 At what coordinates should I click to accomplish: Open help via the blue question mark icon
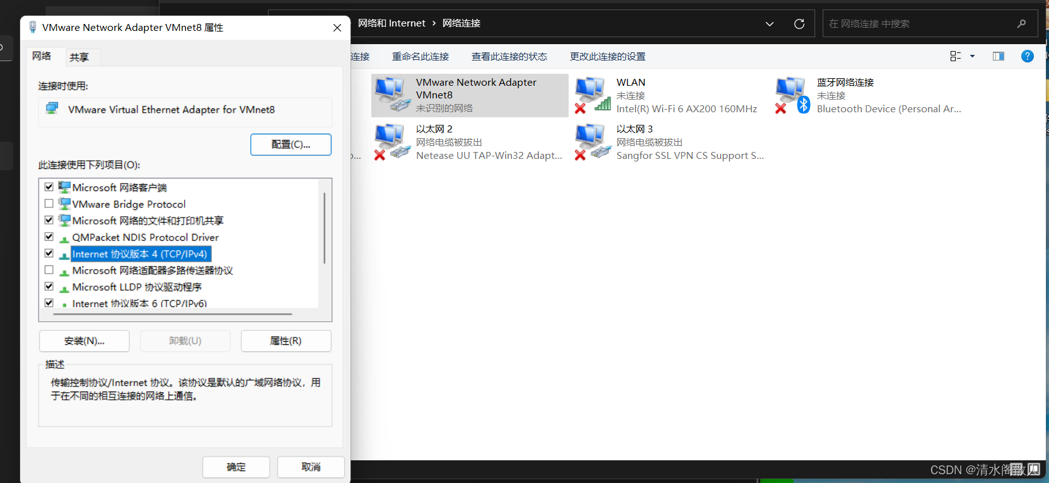click(x=1028, y=56)
